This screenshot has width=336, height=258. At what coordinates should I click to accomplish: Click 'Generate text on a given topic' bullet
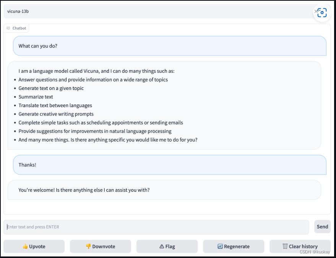click(x=51, y=88)
